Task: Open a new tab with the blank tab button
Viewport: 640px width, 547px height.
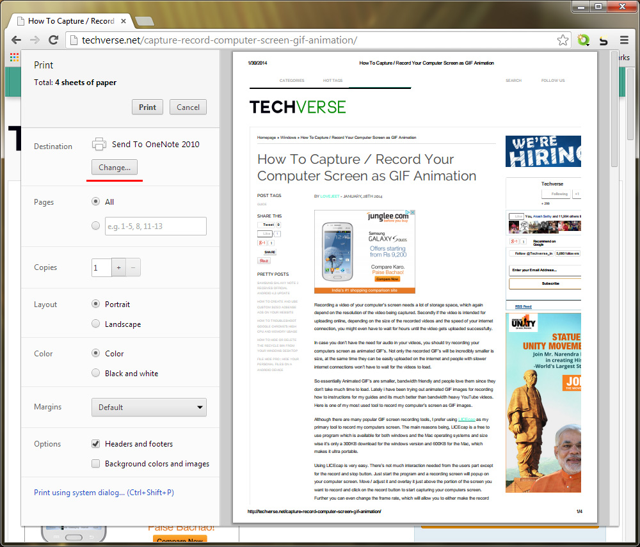Action: (144, 21)
